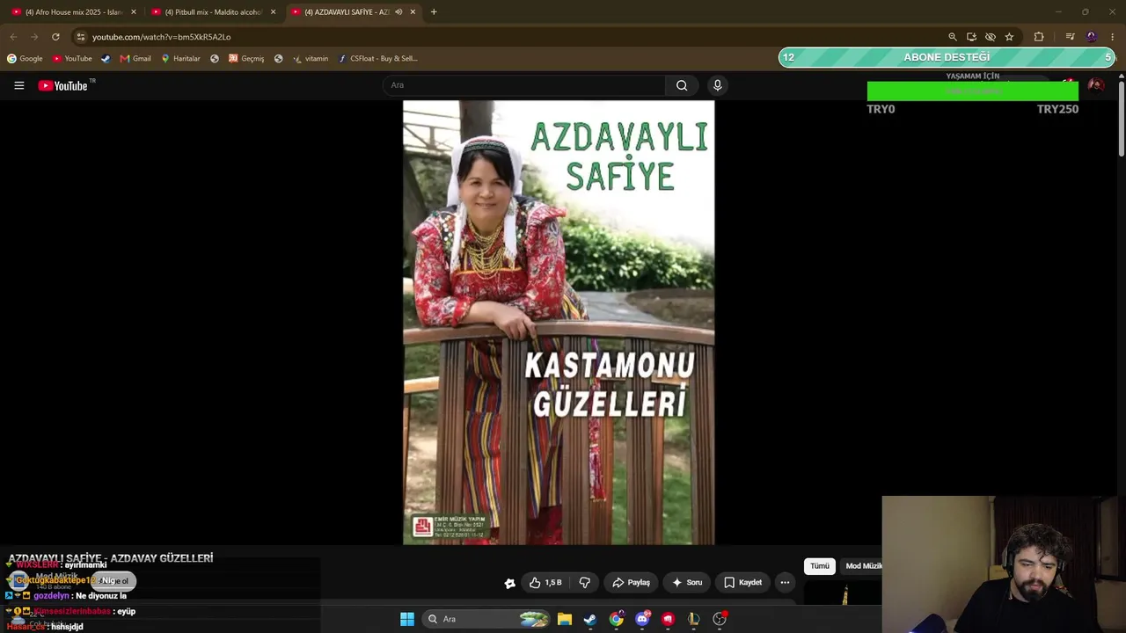Open the red fist app on taskbar
Screen dimensions: 1126x633
click(669, 619)
